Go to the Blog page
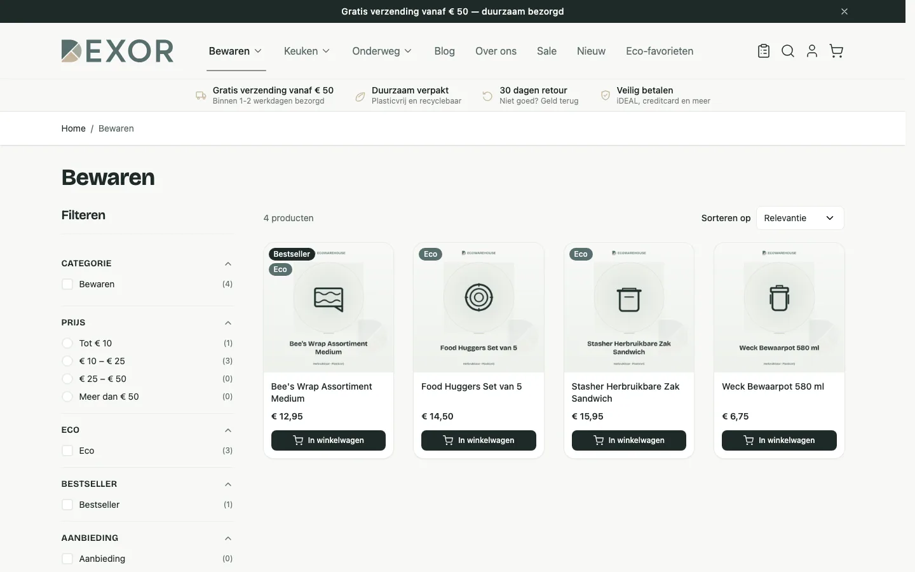 pos(445,51)
